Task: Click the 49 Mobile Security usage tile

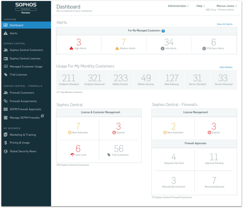Action: [x=146, y=80]
